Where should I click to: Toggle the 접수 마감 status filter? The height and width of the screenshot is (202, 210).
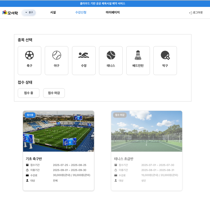(54, 93)
